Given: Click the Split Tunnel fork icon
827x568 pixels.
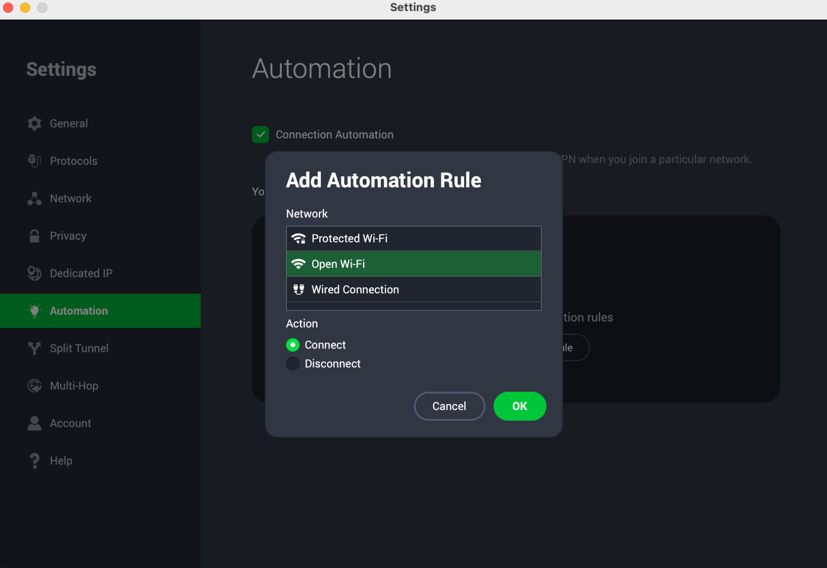Looking at the screenshot, I should click(x=35, y=348).
